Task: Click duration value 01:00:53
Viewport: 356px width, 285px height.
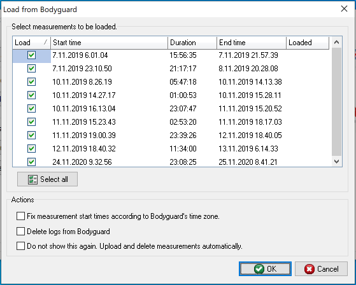Action: pos(183,95)
